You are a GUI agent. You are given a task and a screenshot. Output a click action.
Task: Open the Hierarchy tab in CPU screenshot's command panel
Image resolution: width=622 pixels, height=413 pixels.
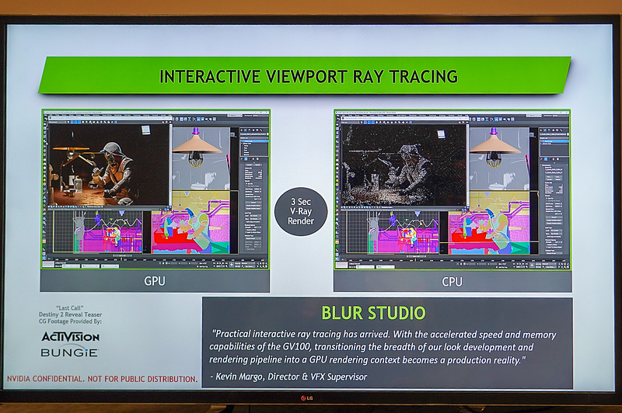[x=549, y=130]
